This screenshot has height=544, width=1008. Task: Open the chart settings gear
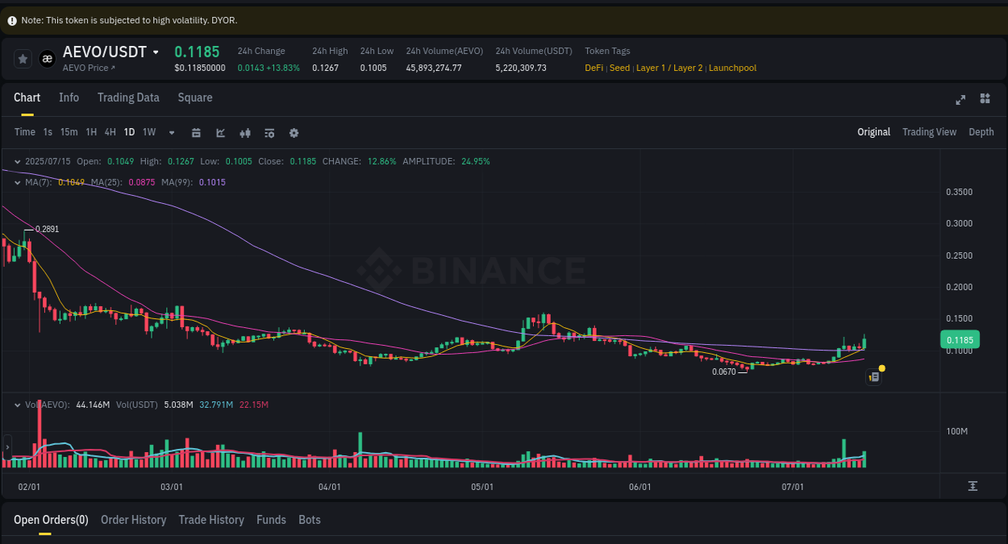pos(294,131)
